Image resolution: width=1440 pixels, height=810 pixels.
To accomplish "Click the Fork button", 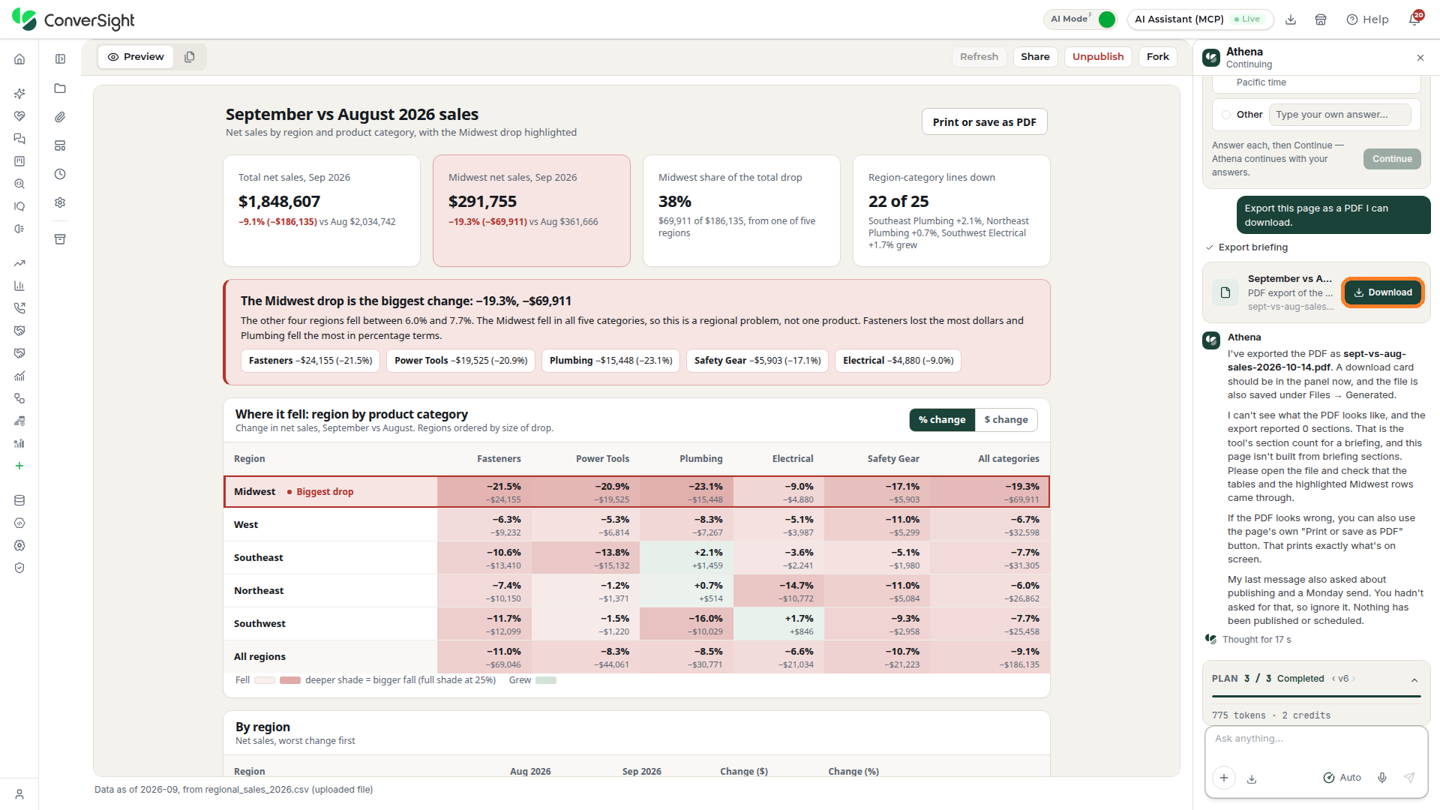I will (x=1158, y=57).
